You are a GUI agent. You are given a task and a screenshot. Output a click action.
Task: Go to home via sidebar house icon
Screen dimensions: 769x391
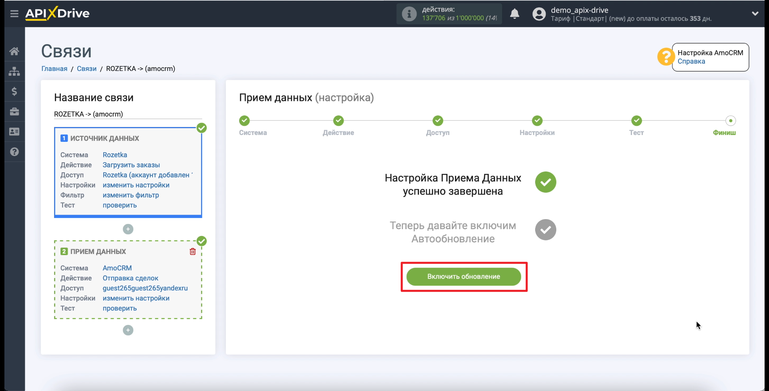[14, 51]
